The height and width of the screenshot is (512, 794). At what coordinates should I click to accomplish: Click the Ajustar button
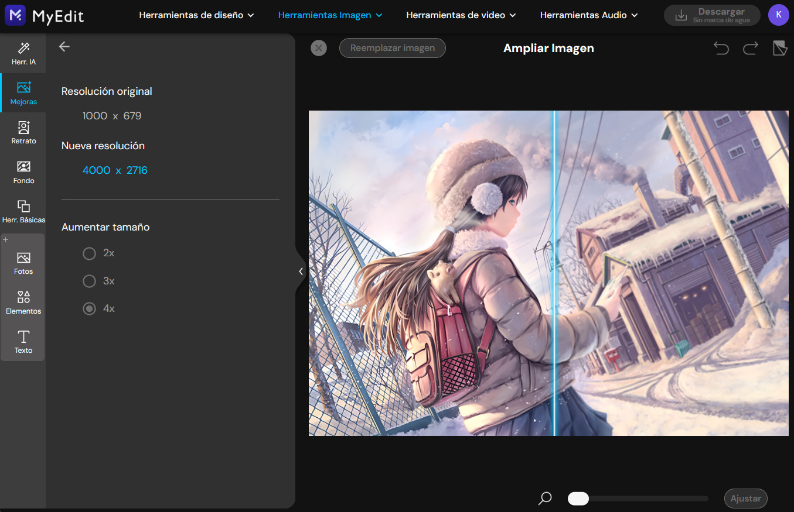point(746,499)
